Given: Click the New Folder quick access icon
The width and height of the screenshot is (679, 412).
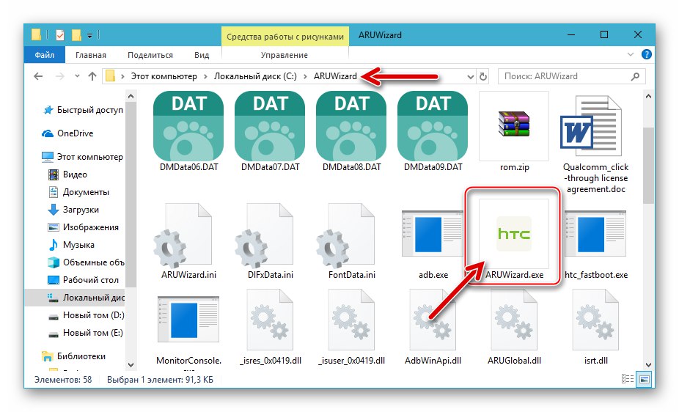Looking at the screenshot, I should (76, 35).
